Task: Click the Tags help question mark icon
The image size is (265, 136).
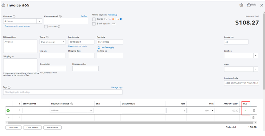Action: 9,87
